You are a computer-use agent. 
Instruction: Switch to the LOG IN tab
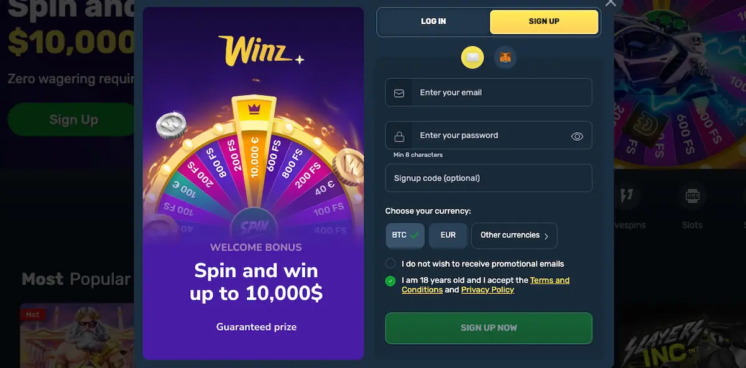[x=433, y=21]
